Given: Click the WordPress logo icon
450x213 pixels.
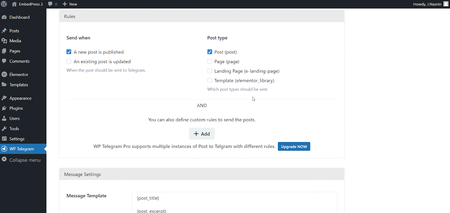Looking at the screenshot, I should (4, 4).
